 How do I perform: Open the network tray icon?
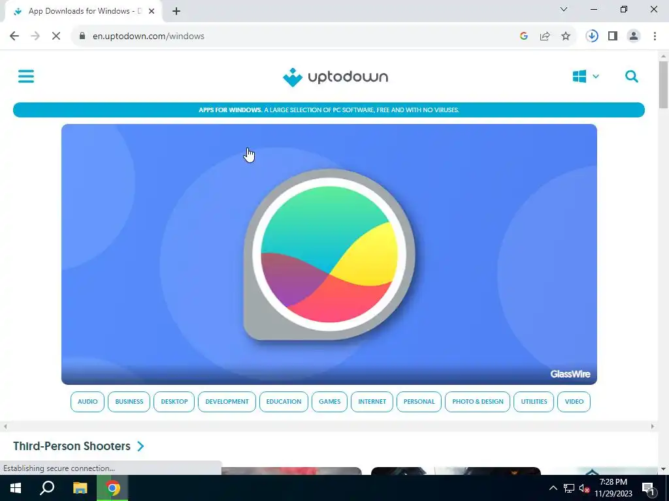(x=569, y=488)
